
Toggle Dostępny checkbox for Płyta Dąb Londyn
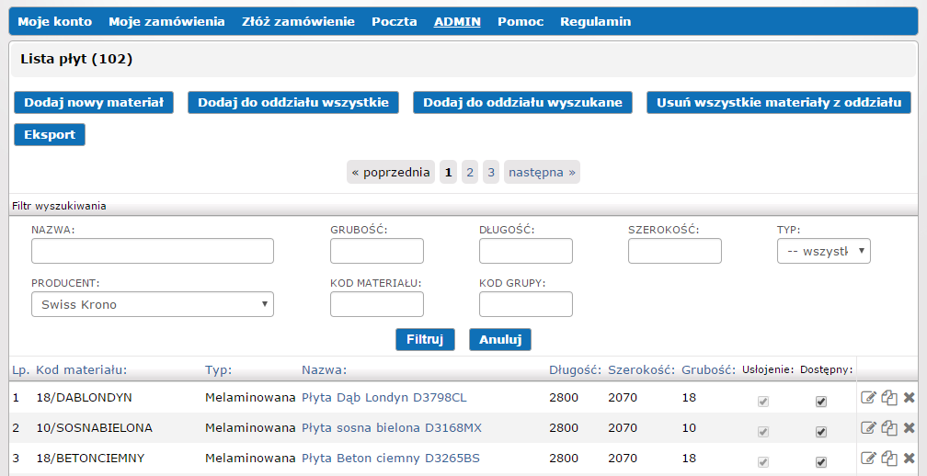pyautogui.click(x=821, y=402)
